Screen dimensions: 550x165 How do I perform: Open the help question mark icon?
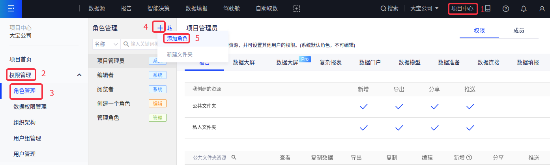[x=506, y=9]
